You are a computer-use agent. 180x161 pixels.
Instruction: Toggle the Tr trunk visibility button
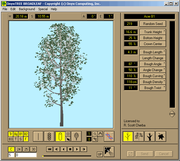pyautogui.click(x=11, y=134)
